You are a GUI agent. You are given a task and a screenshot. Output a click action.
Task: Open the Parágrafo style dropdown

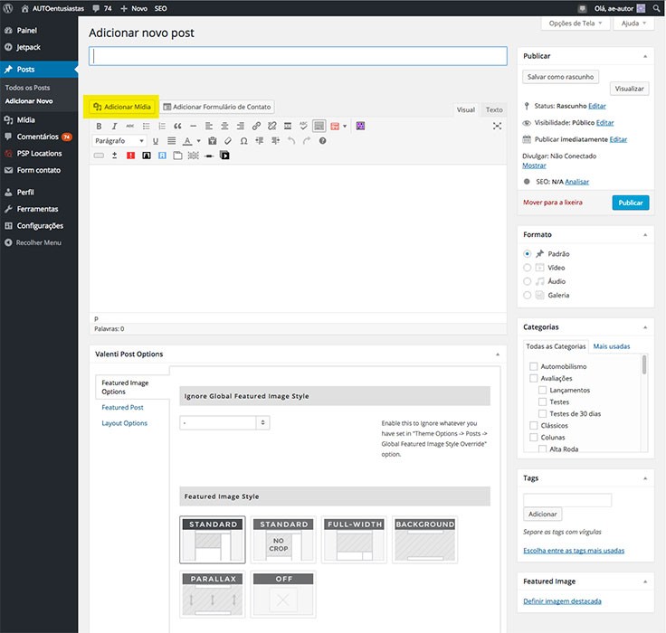[x=119, y=141]
